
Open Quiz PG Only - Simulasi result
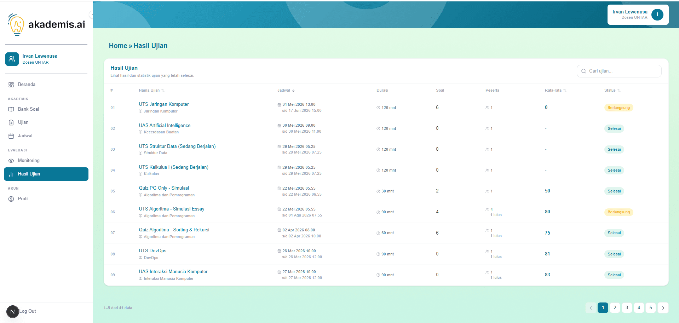tap(164, 188)
